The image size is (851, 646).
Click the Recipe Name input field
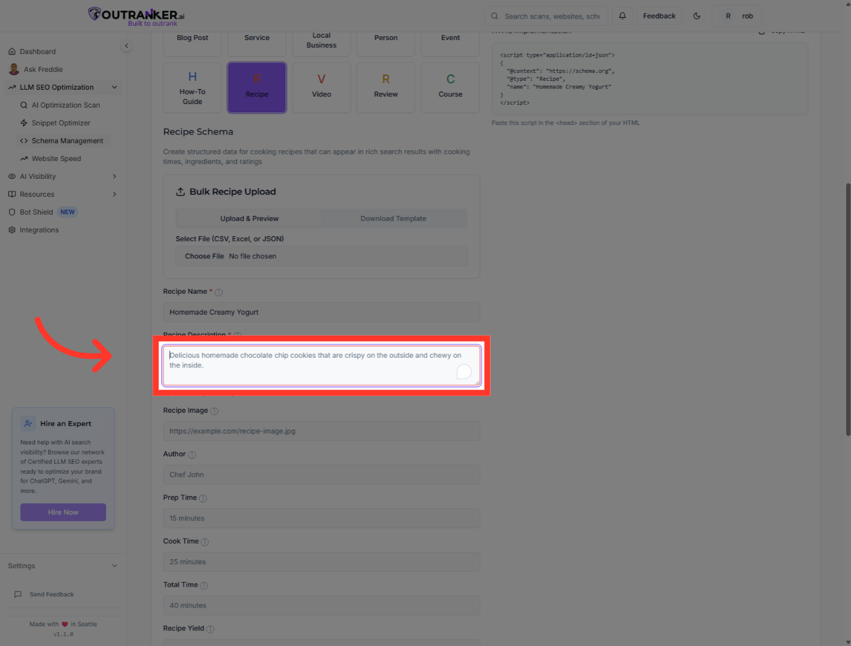point(321,312)
